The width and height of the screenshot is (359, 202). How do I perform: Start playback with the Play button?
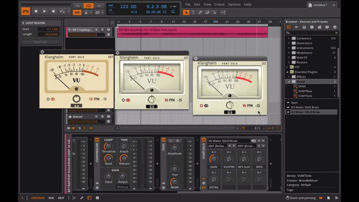[x=45, y=11]
